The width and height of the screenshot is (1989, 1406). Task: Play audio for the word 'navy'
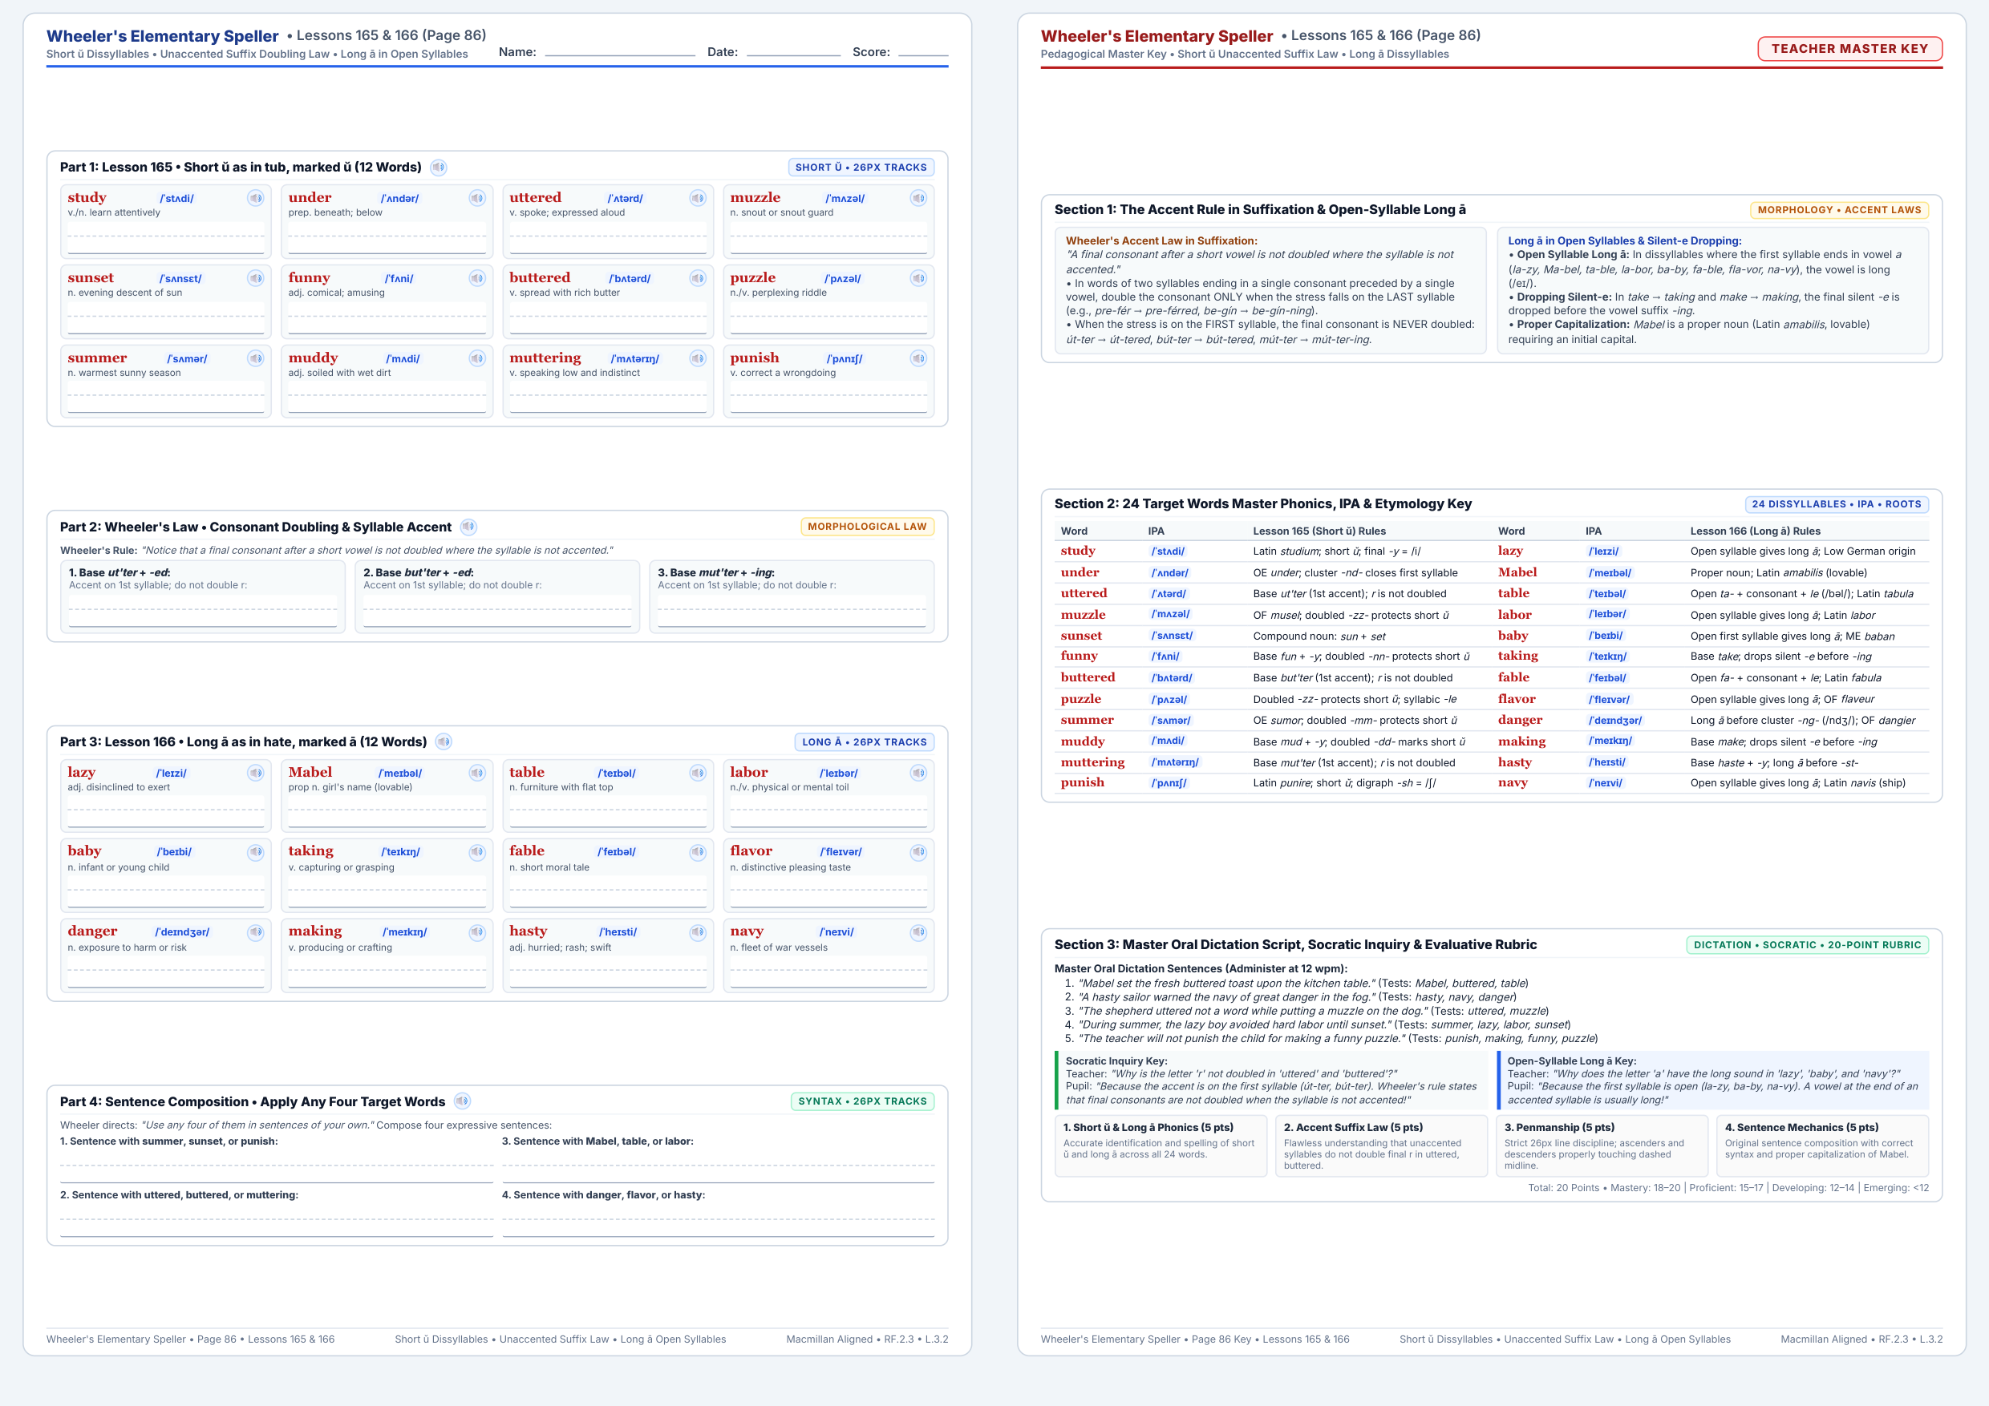(918, 932)
